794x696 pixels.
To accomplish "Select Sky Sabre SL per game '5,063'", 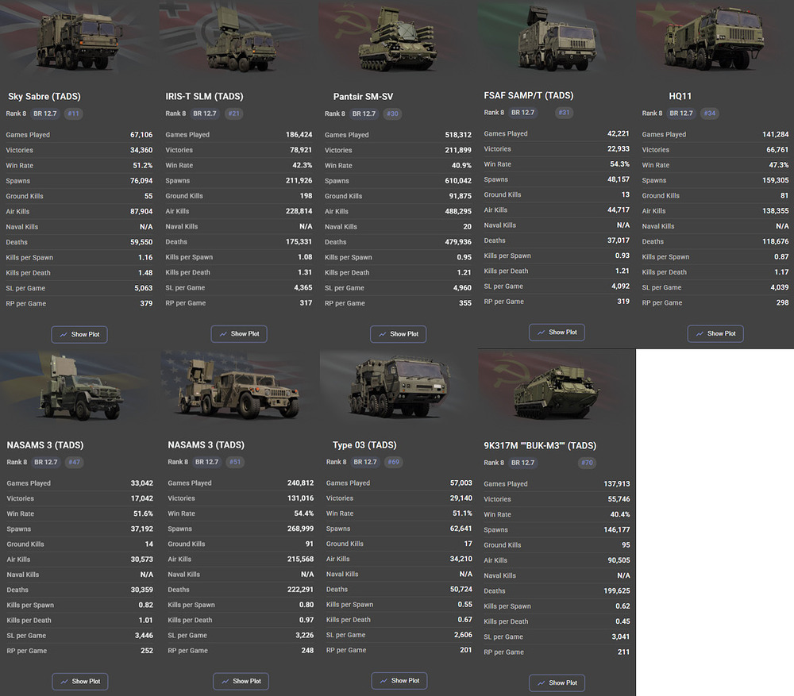I will (x=143, y=288).
